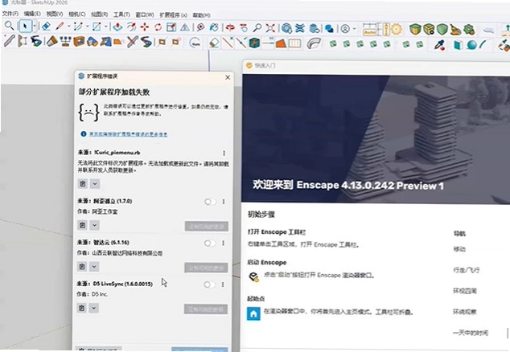Image resolution: width=510 pixels, height=352 pixels.
Task: Click the teal sphere icon in second row
Action: (x=471, y=44)
